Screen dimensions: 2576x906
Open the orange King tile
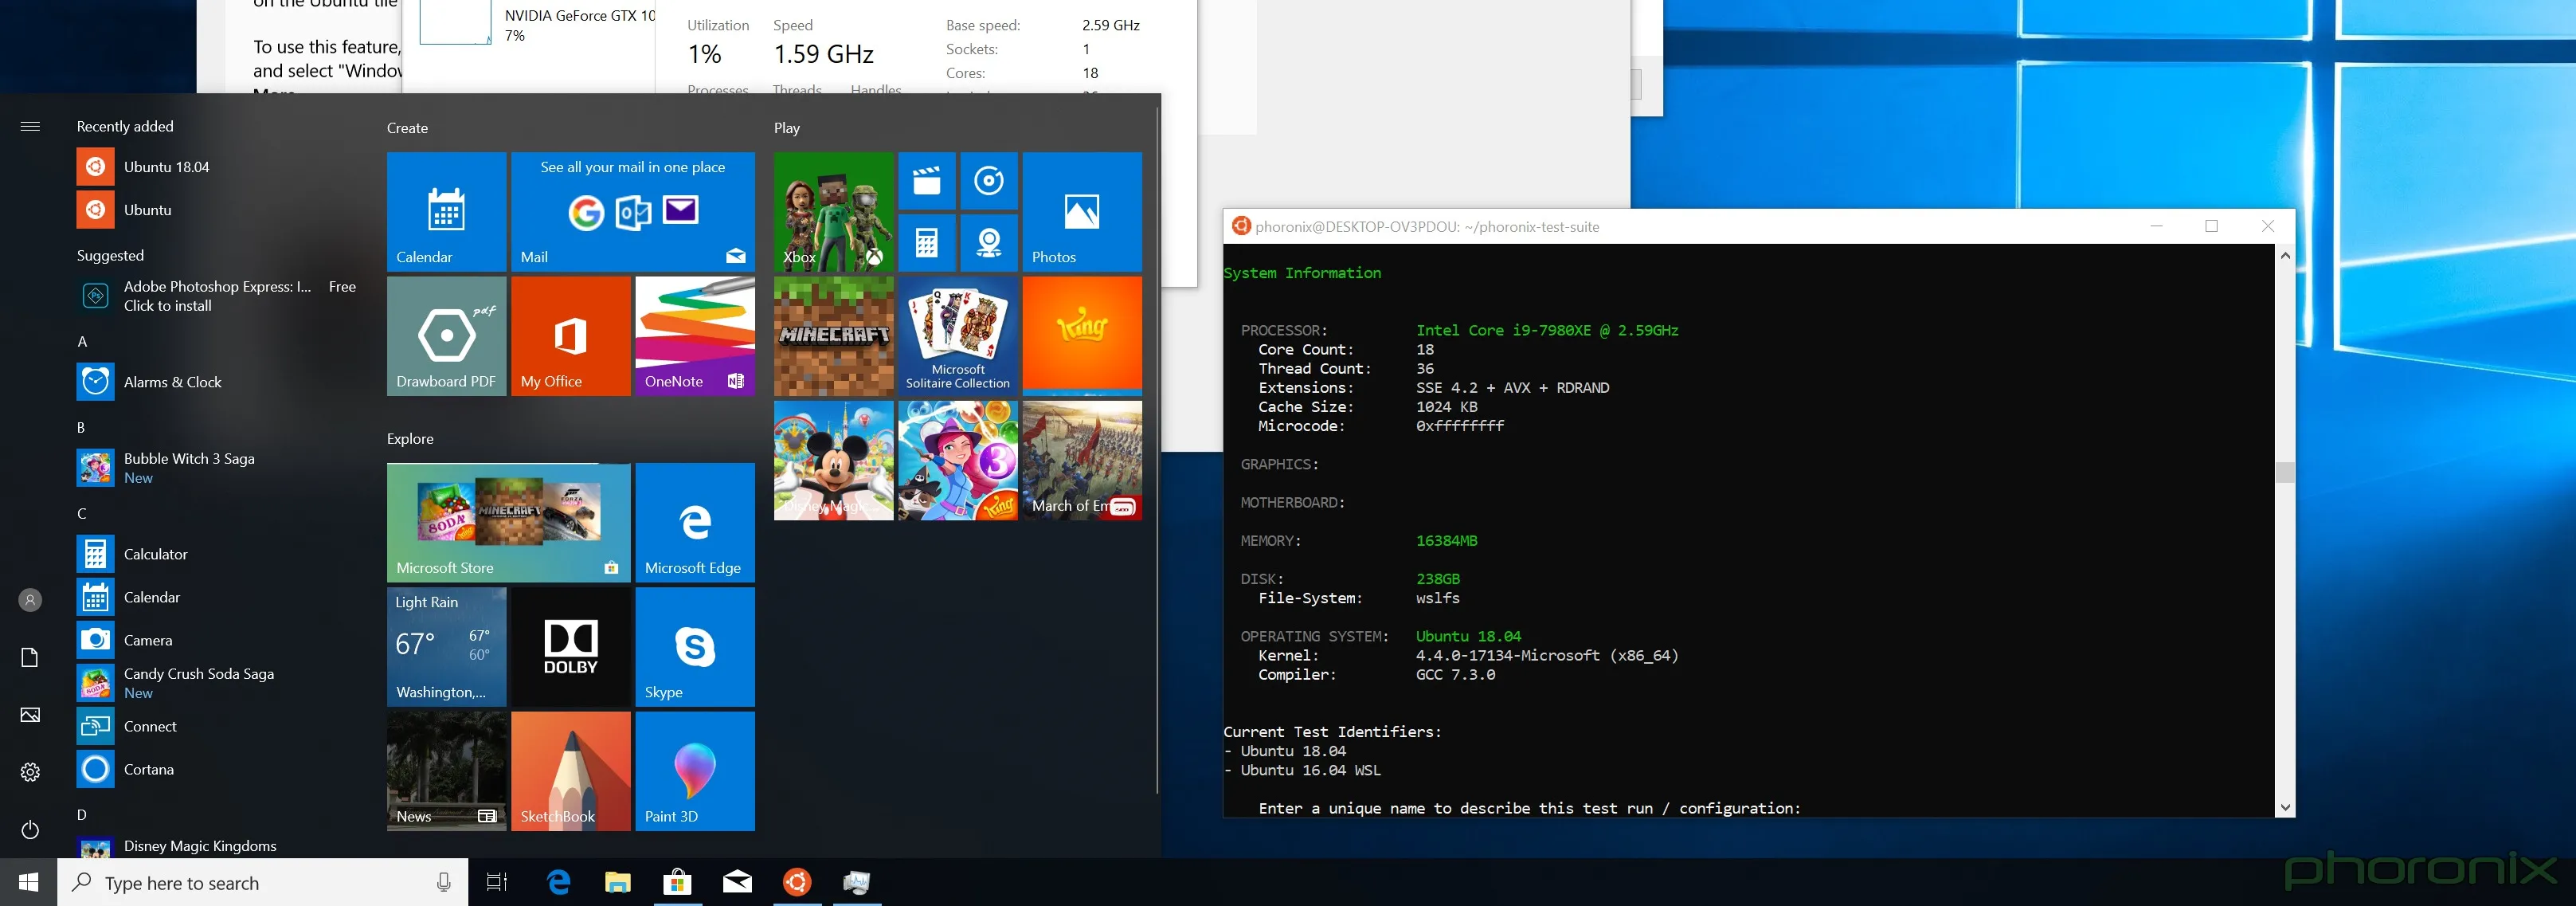[1082, 336]
